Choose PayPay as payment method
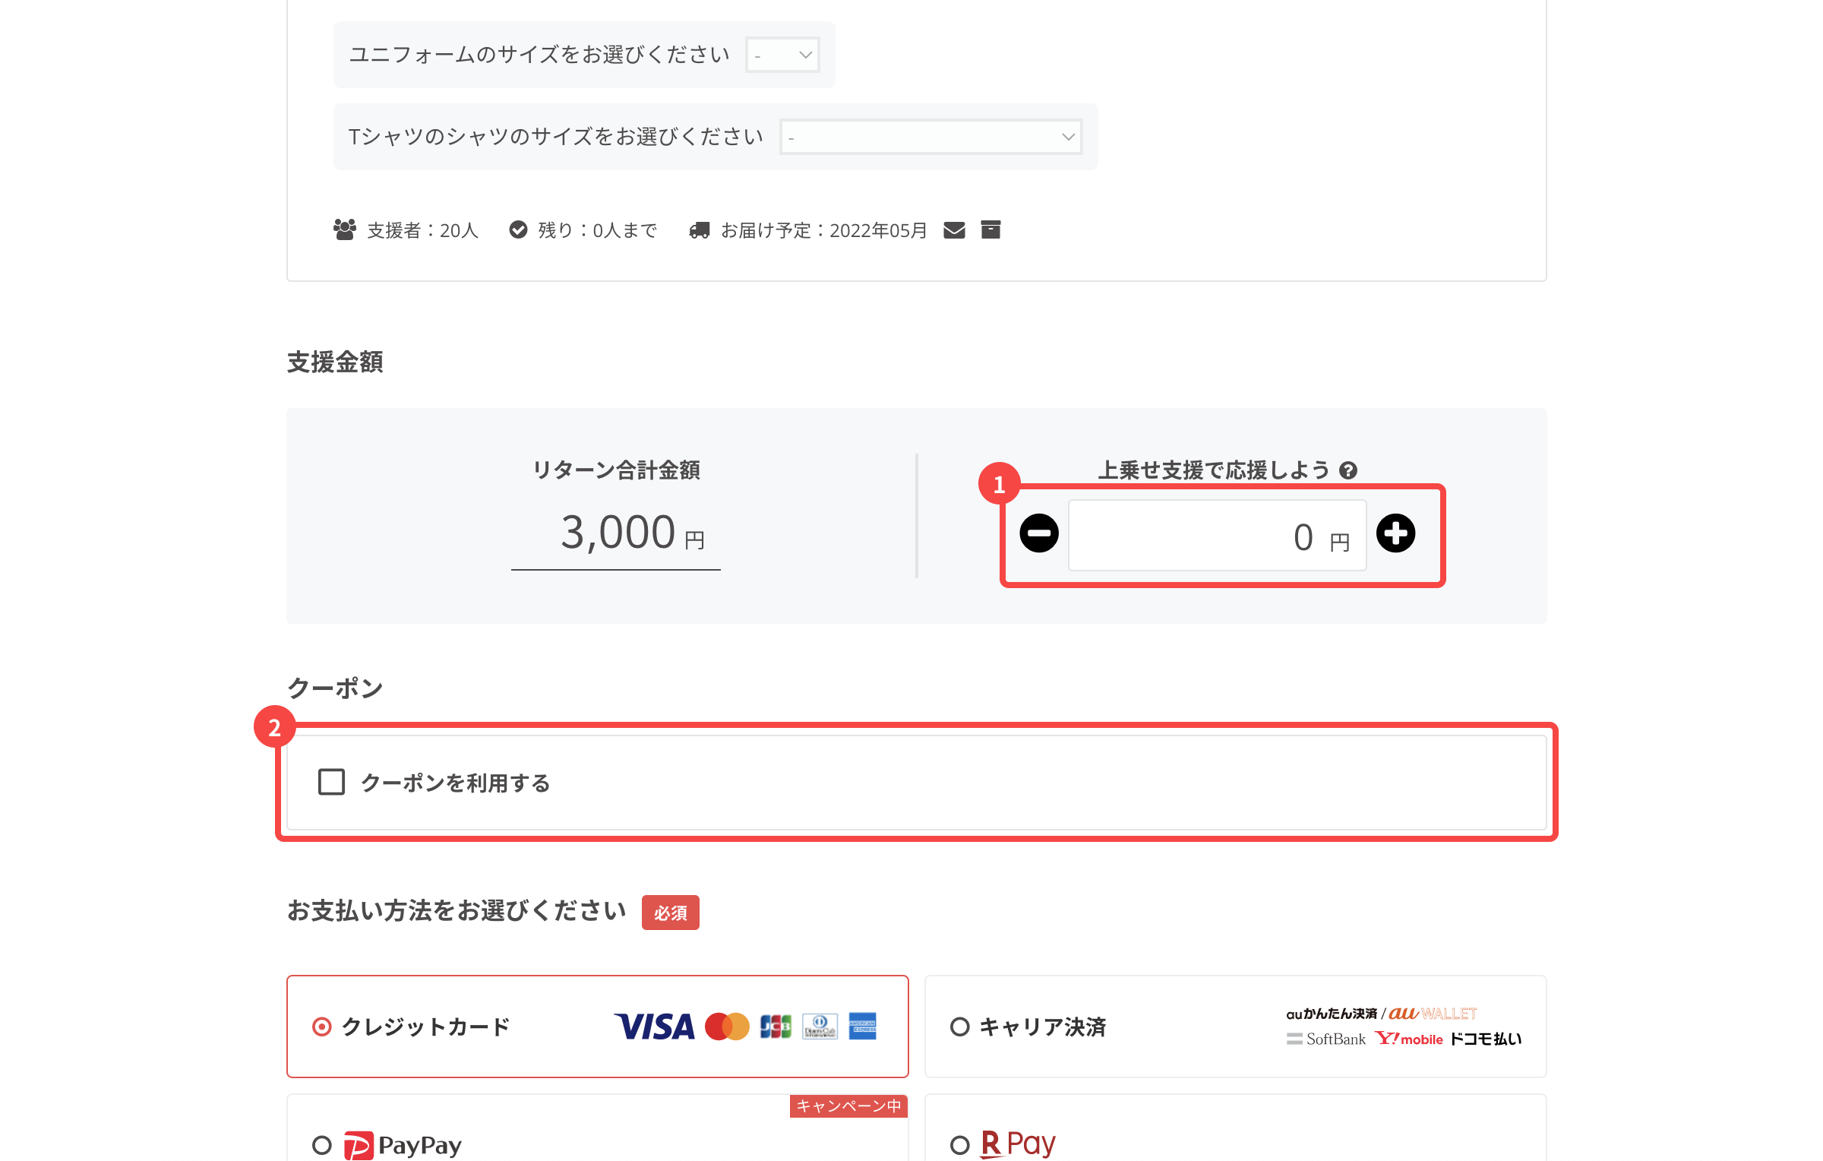The image size is (1823, 1161). pos(322,1144)
